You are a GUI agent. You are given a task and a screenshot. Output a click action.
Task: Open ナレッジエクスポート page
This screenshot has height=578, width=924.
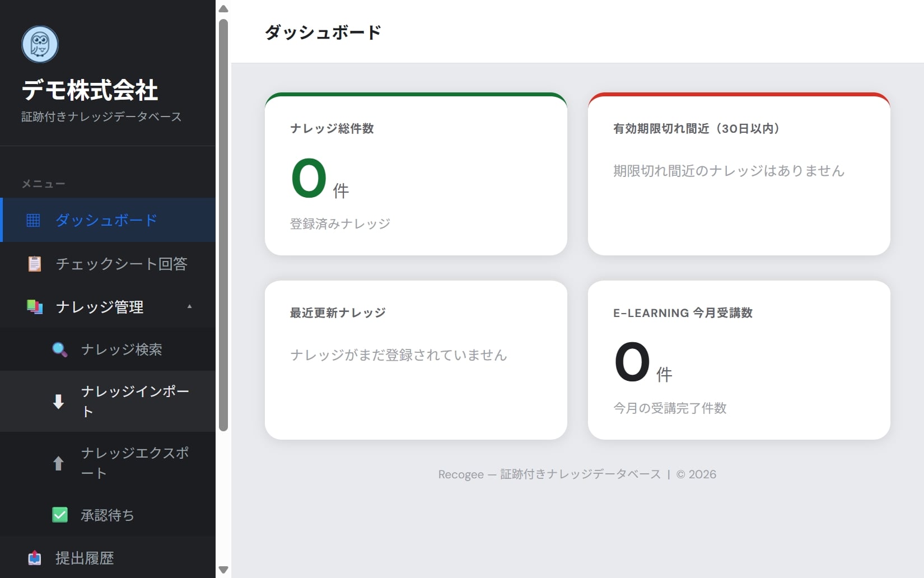(108, 463)
